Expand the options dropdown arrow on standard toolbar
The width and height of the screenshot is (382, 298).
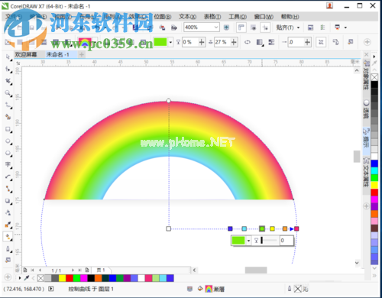pos(345,28)
